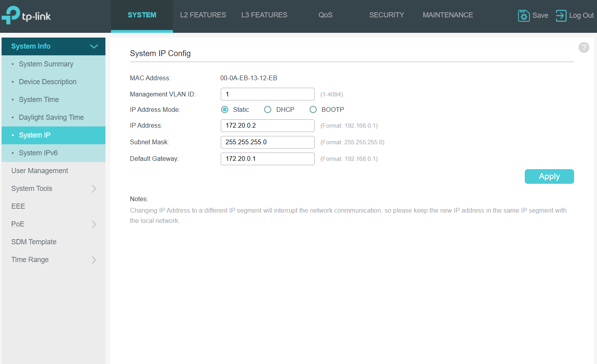
Task: Click the Management VLAN ID field
Action: (x=267, y=94)
